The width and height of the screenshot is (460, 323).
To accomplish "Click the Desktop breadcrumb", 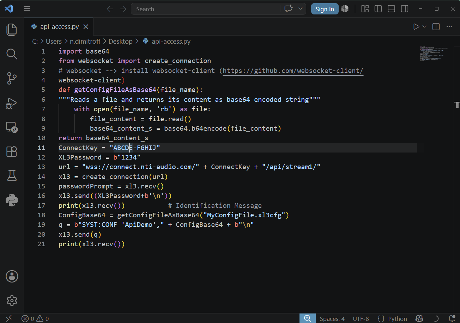I will coord(120,41).
